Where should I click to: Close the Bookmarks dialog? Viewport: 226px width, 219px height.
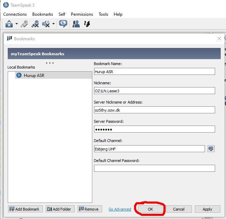pyautogui.click(x=219, y=38)
